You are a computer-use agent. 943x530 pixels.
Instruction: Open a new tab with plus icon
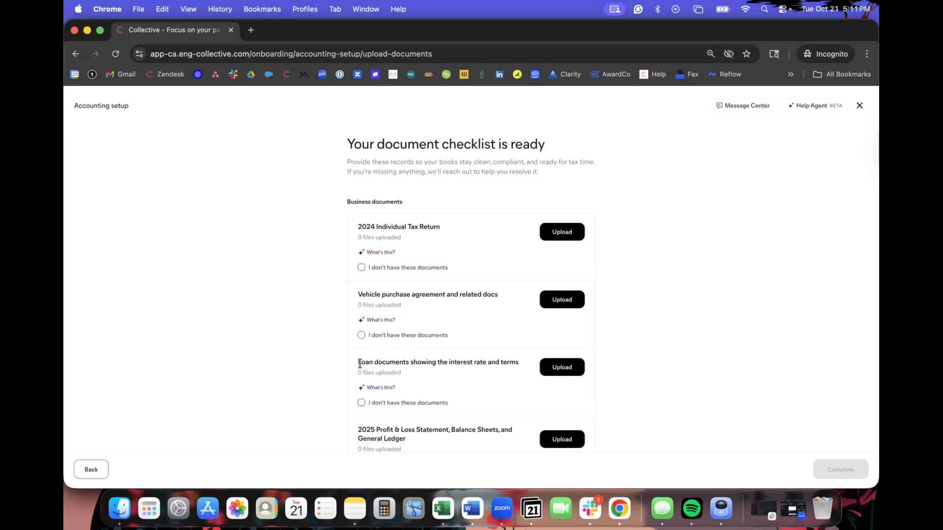click(251, 30)
